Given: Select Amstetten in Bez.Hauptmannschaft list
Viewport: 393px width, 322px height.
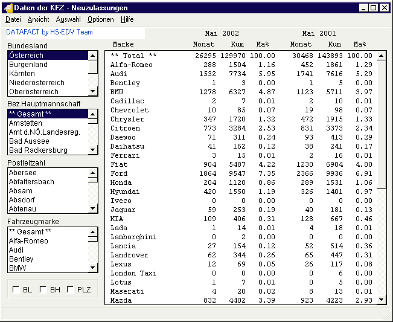Looking at the screenshot, I should (x=27, y=123).
